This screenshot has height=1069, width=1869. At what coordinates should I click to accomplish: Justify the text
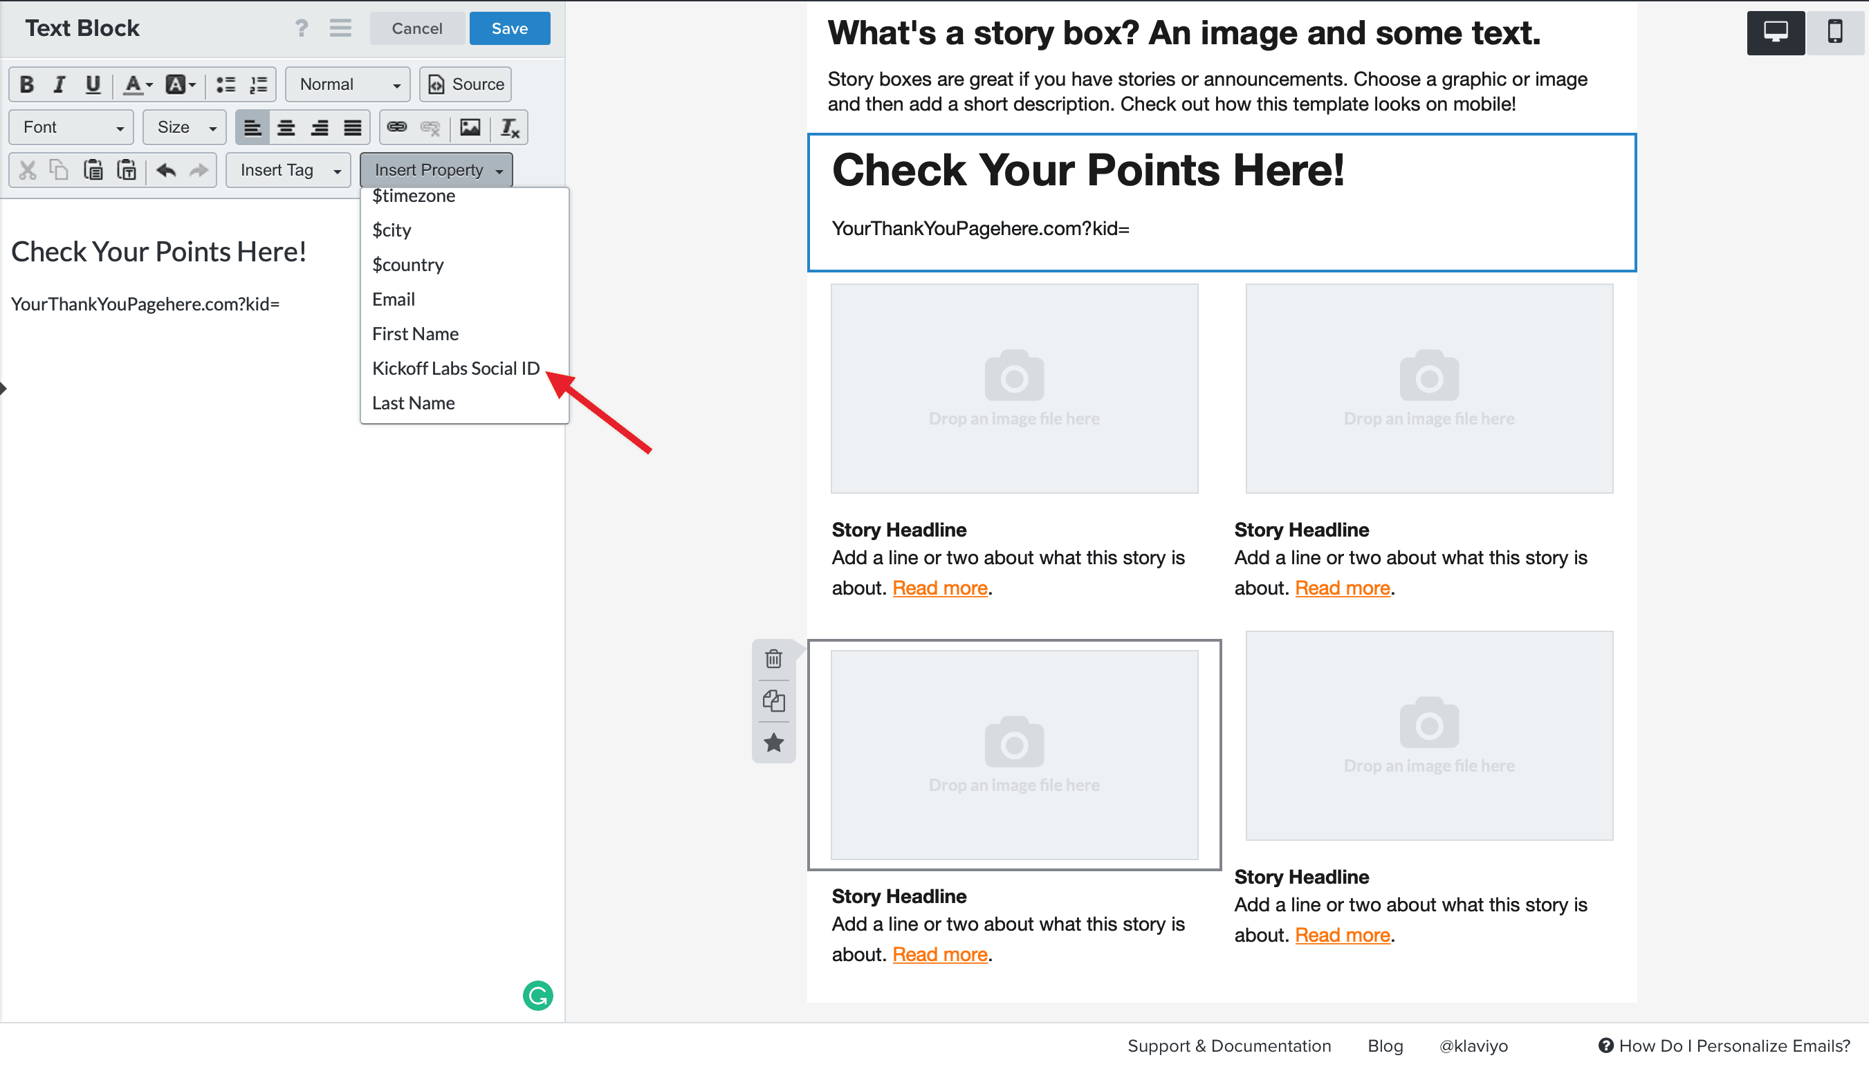click(353, 128)
